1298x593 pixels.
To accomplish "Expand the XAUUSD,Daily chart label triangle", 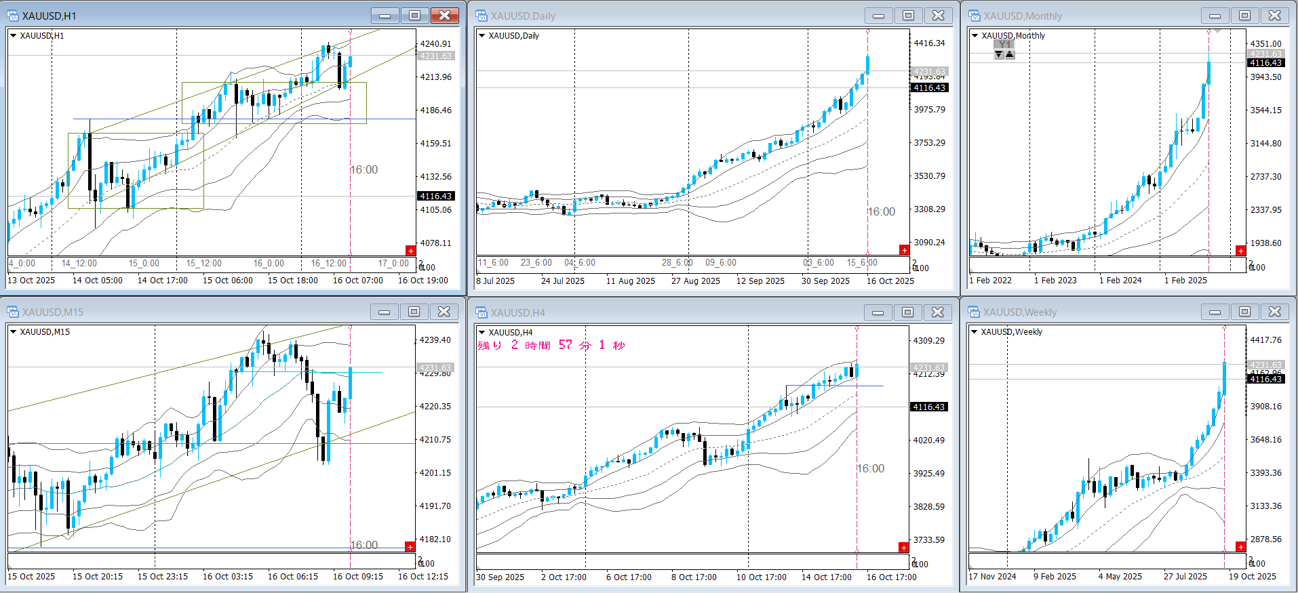I will click(482, 36).
